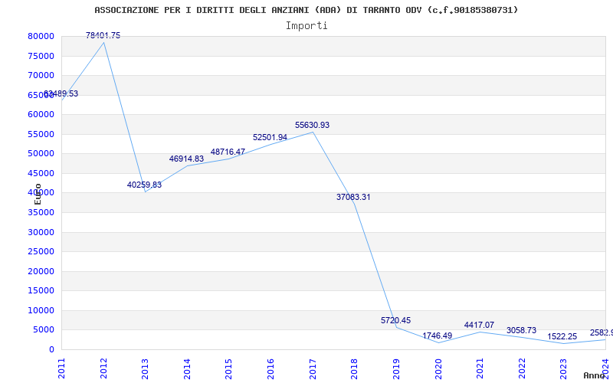Select the y-axis tick label 70000
This screenshot has width=613, height=383.
[41, 75]
